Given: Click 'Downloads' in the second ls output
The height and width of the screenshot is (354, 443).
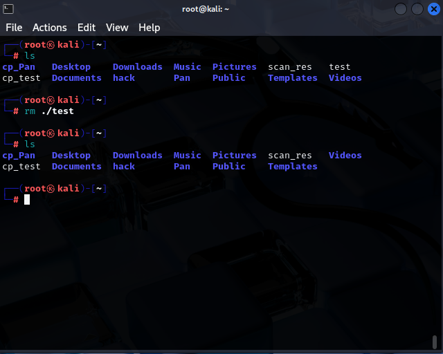Looking at the screenshot, I should tap(138, 156).
